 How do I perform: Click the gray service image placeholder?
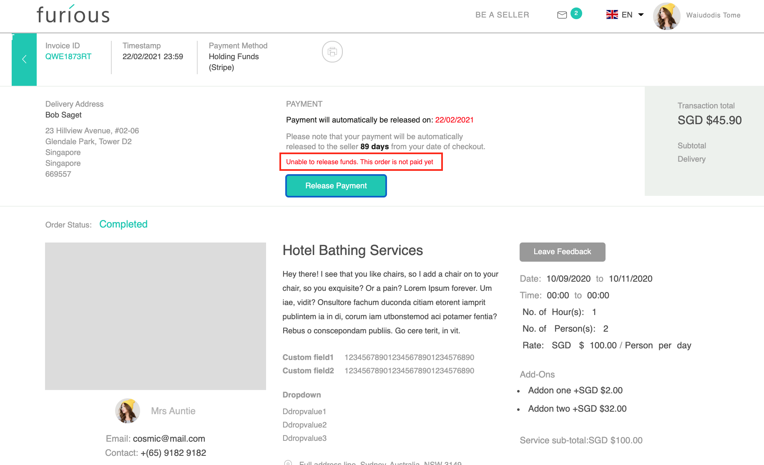pos(156,316)
